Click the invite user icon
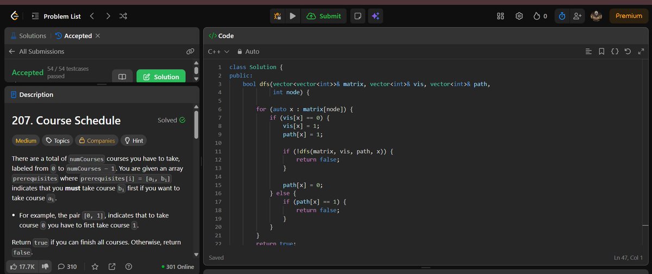 tap(577, 16)
